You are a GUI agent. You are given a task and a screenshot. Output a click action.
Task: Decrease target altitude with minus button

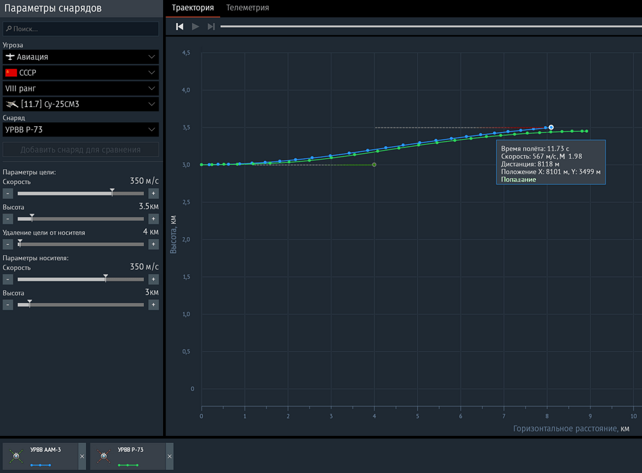[8, 219]
